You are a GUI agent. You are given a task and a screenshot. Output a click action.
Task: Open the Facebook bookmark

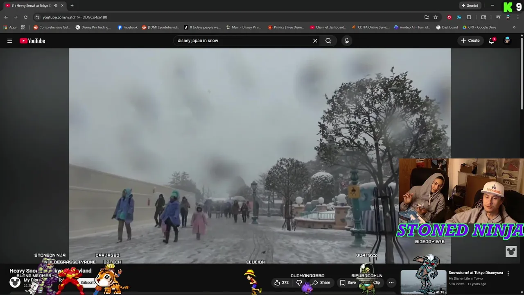pyautogui.click(x=128, y=27)
